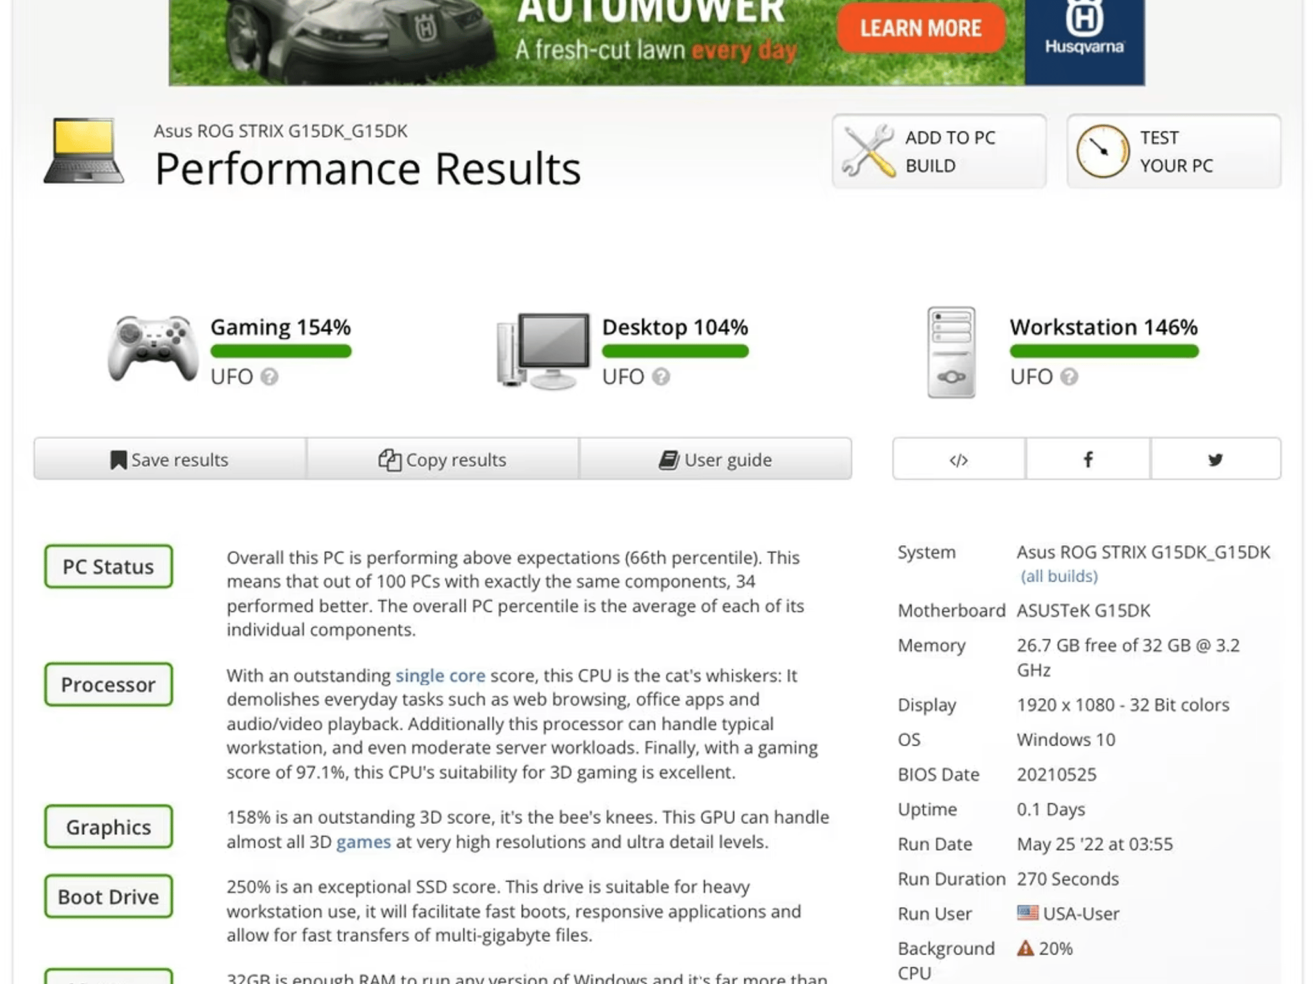Follow the games link in Graphics text
This screenshot has width=1313, height=984.
(x=364, y=842)
